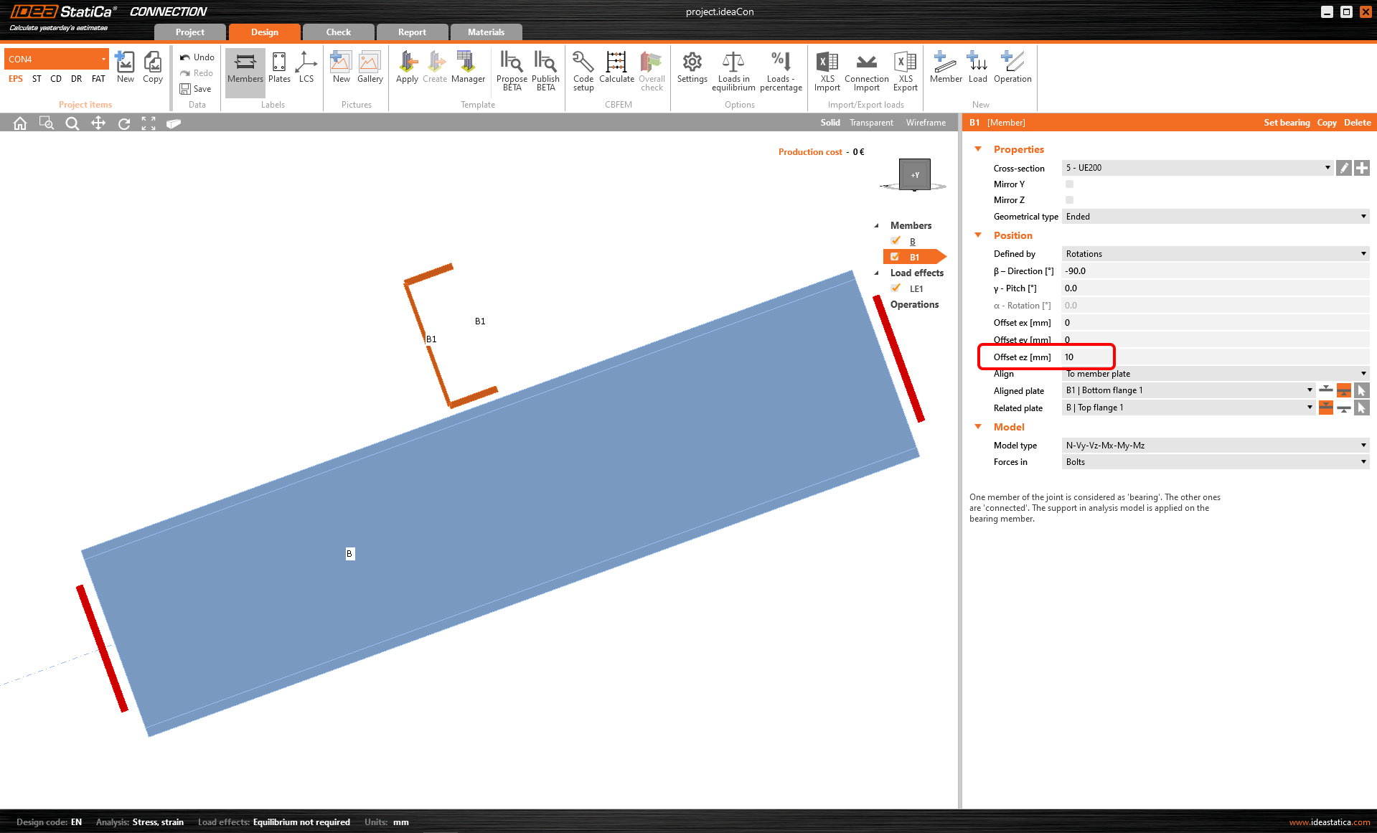
Task: Open the Geometrical type dropdown
Action: 1216,217
